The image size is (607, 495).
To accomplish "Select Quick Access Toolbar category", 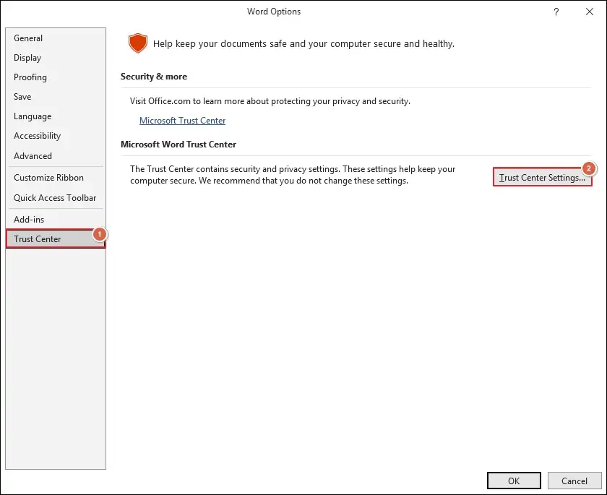I will click(56, 198).
